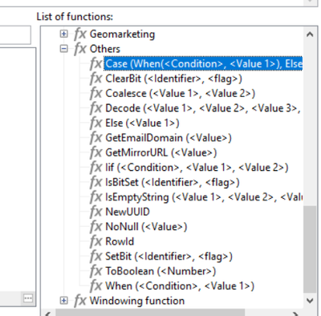Click the fx icon of ClearBit function
Viewport: 321px width, 316px height.
click(x=96, y=79)
